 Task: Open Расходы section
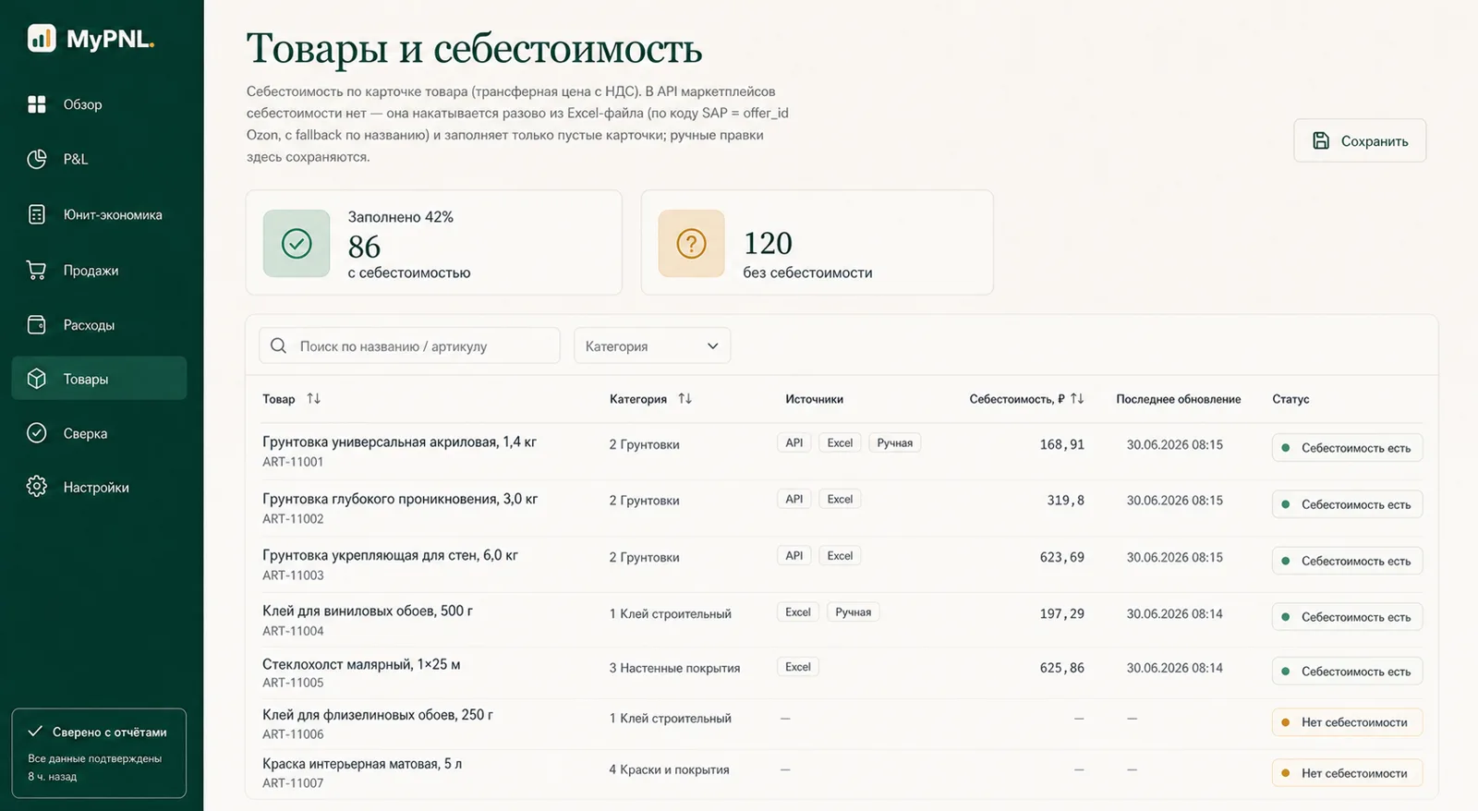tap(99, 324)
